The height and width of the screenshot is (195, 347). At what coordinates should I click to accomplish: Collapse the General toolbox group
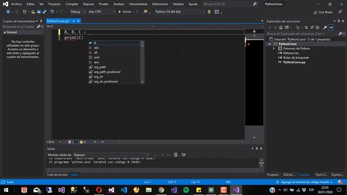click(4, 32)
